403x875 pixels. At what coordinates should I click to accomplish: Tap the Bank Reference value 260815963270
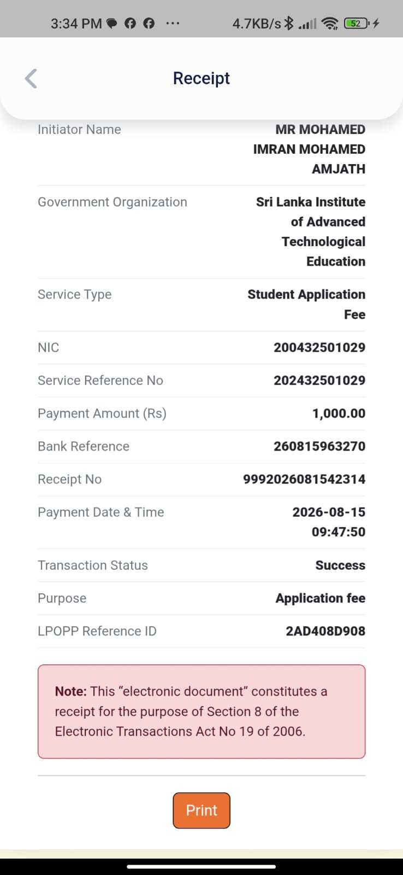(319, 446)
